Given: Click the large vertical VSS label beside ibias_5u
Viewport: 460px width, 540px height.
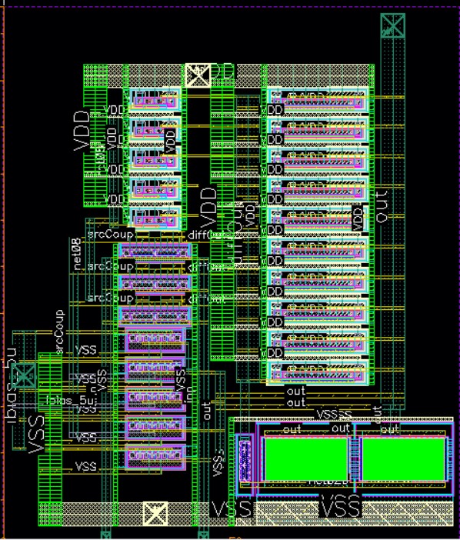Looking at the screenshot, I should tap(36, 434).
